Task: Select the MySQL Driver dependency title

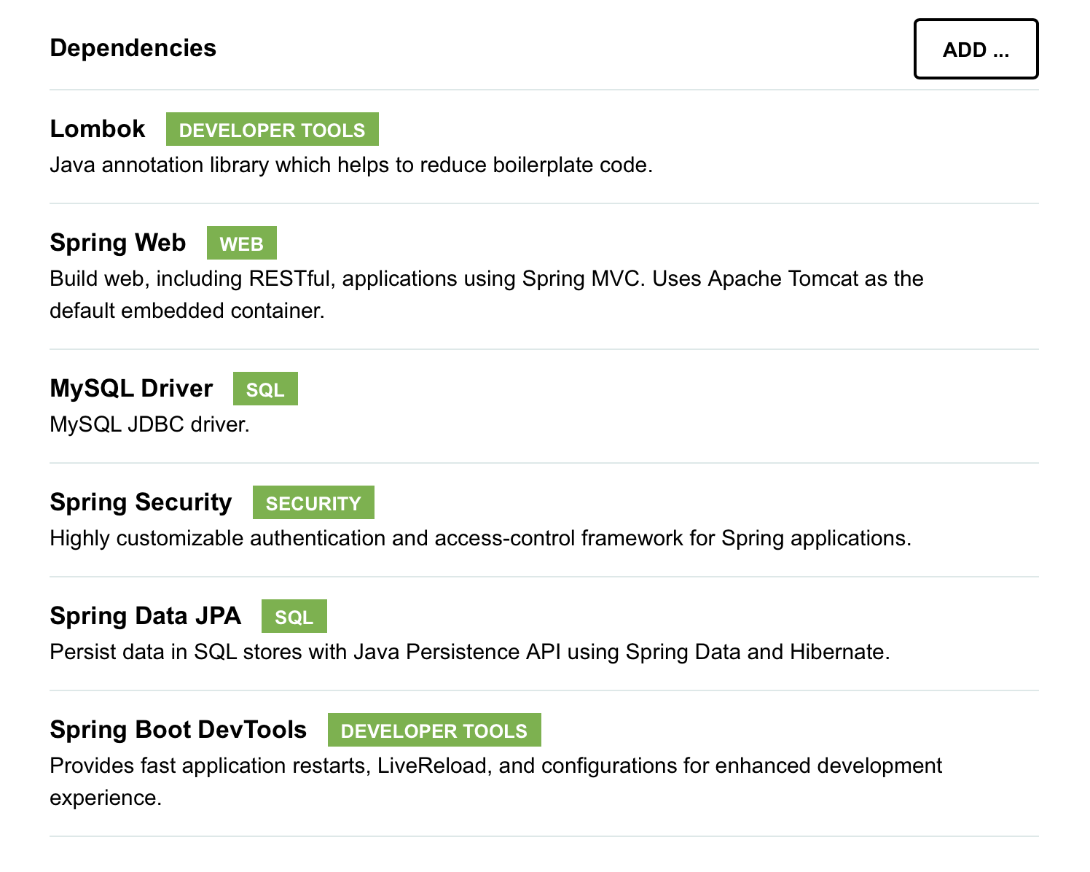Action: click(x=131, y=389)
